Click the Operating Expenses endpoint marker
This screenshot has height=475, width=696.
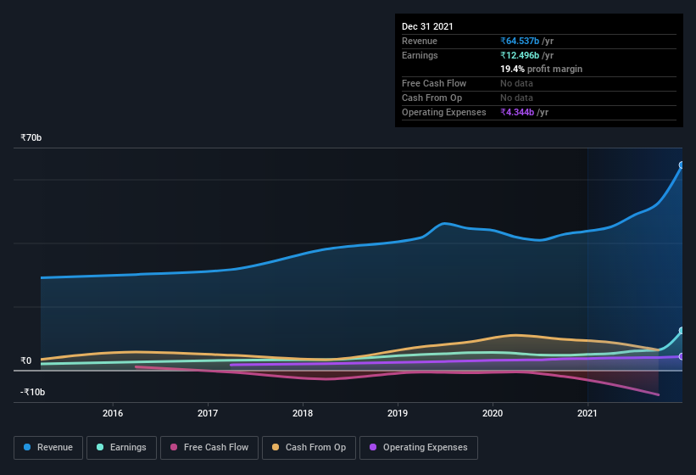pos(682,356)
